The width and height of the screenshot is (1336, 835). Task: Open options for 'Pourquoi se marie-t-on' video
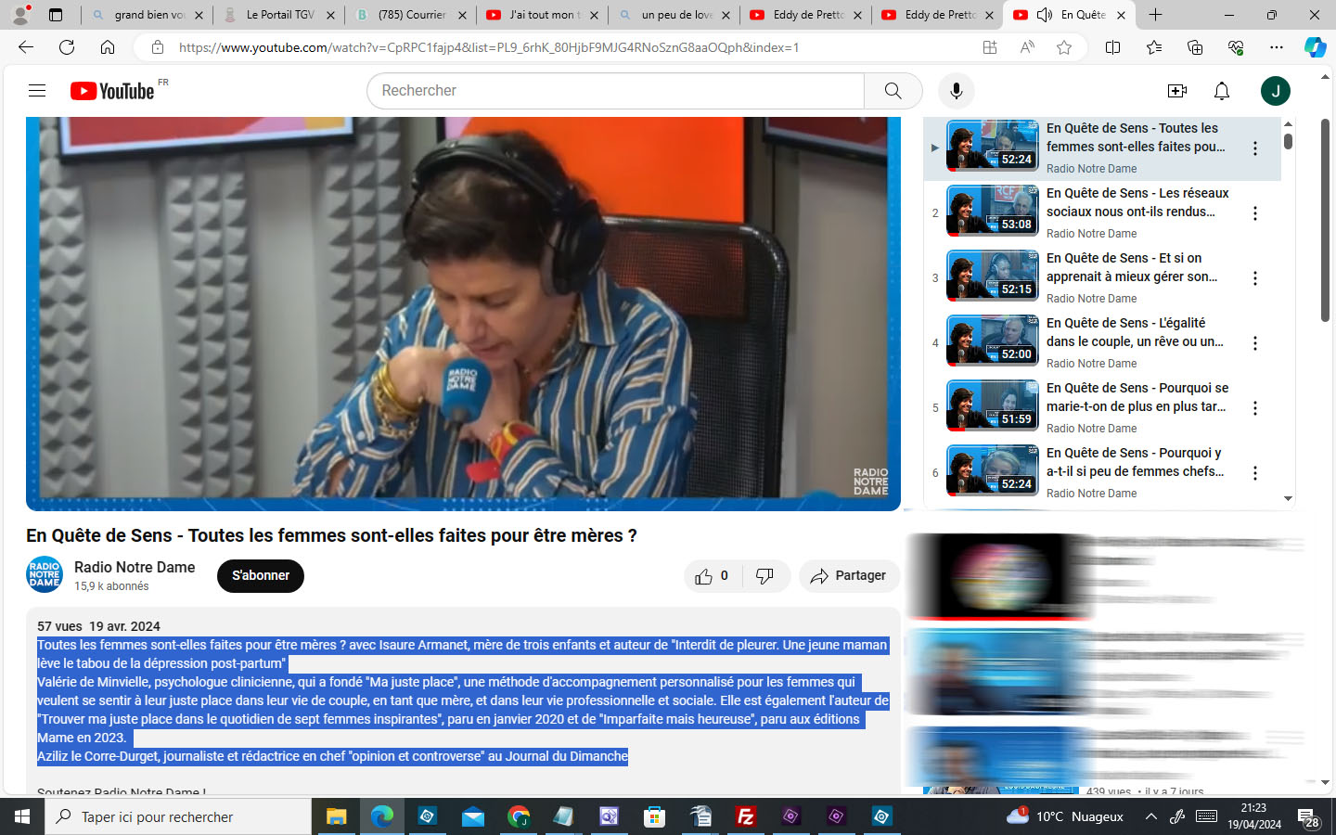click(1255, 408)
